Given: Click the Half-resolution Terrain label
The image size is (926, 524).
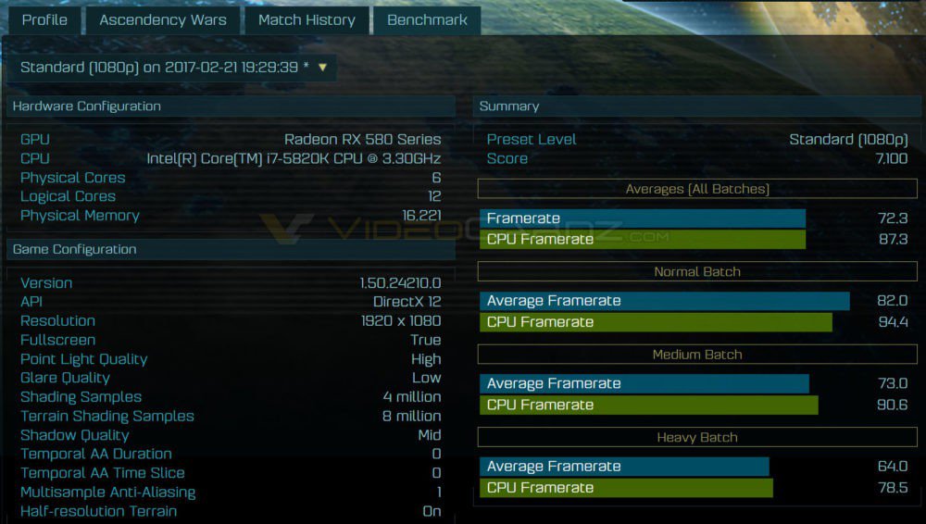Looking at the screenshot, I should point(99,511).
